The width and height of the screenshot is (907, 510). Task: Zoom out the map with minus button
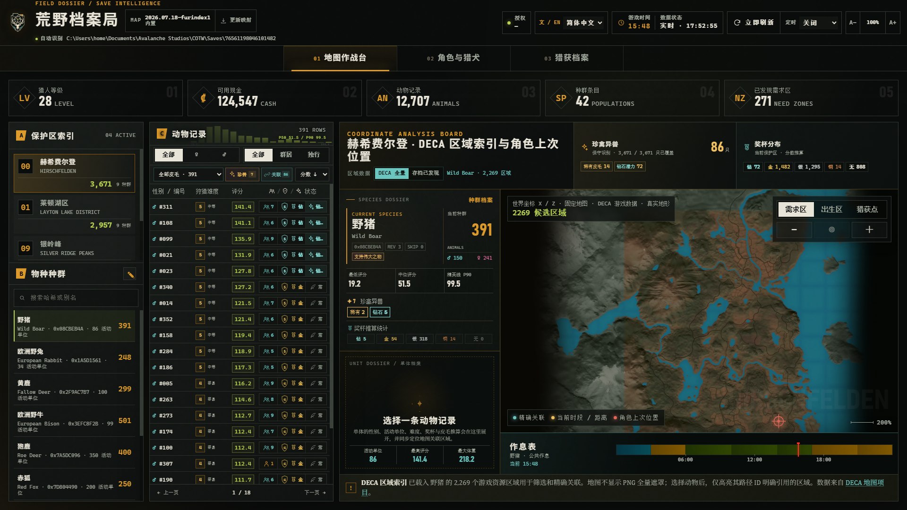[x=794, y=229]
